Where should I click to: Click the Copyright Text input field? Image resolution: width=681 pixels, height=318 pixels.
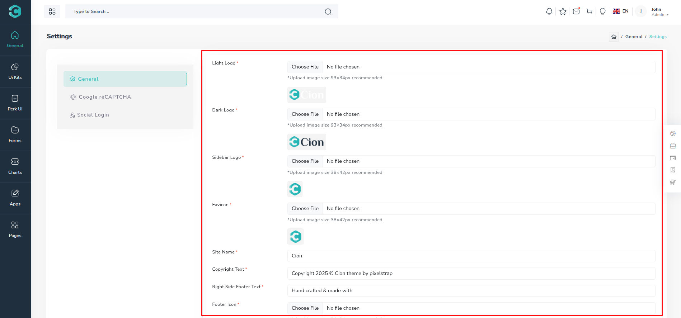pyautogui.click(x=471, y=273)
